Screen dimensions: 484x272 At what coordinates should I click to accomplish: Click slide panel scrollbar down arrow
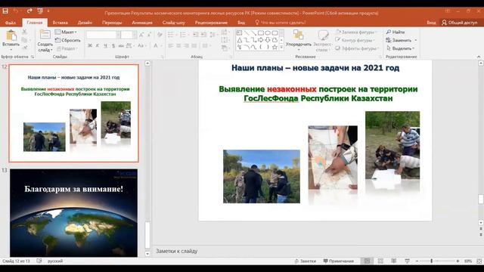(x=147, y=254)
